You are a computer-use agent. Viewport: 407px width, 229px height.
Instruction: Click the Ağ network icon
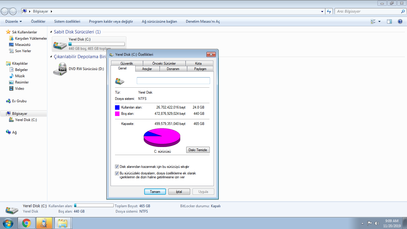[8, 132]
